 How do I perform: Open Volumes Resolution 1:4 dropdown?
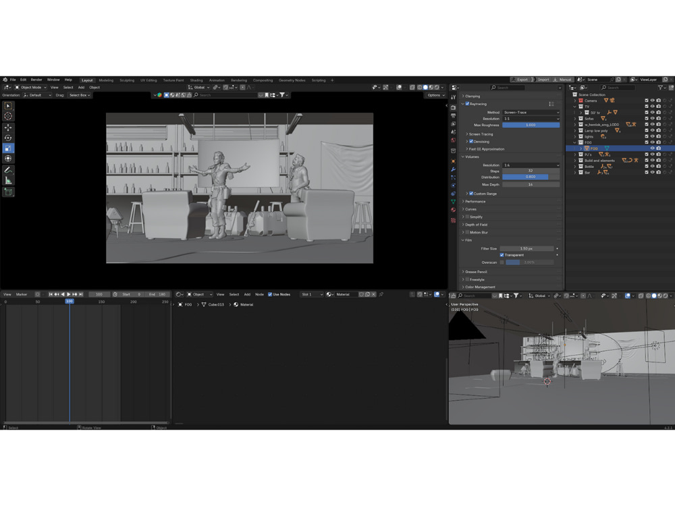point(531,165)
